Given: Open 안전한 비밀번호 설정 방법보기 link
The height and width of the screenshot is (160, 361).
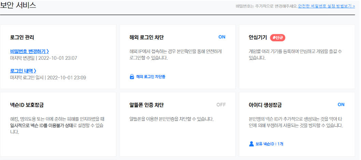Looking at the screenshot, I should 327,6.
